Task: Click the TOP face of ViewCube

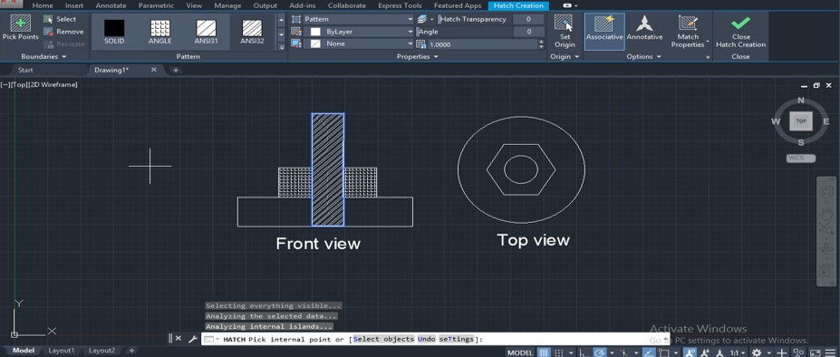Action: point(801,121)
